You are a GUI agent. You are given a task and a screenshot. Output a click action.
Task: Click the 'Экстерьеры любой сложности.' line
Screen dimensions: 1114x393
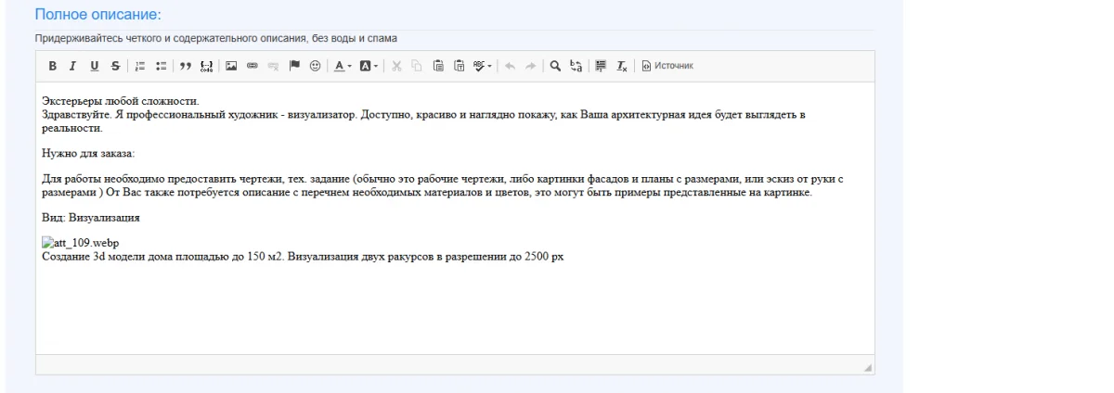tap(121, 101)
